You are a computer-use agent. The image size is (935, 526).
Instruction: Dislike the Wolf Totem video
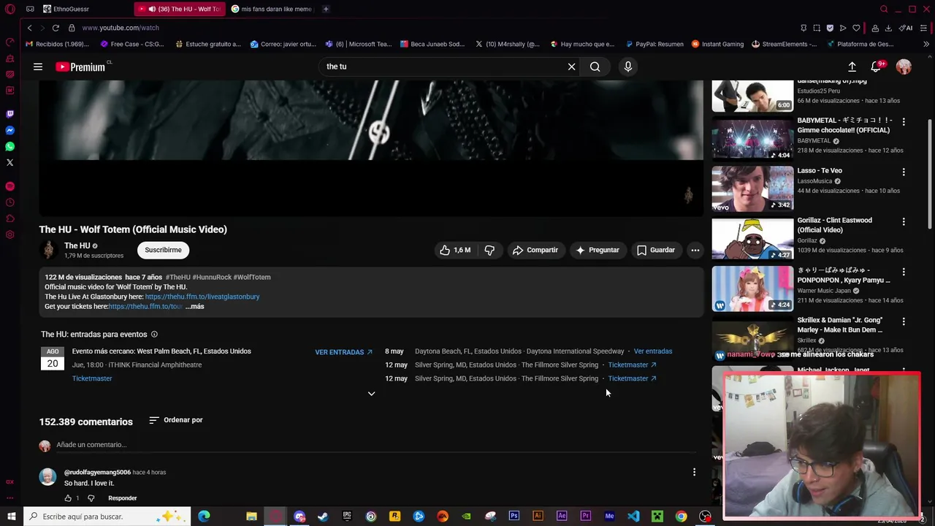coord(489,250)
